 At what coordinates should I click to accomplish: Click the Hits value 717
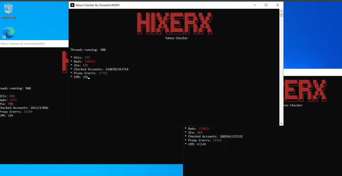(x=87, y=58)
